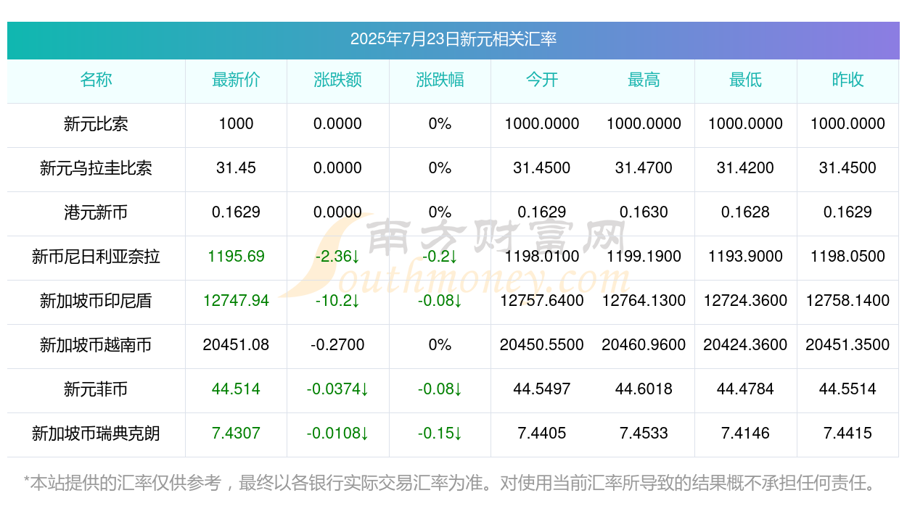
Task: Click the change amount -0.0374↓
Action: pyautogui.click(x=338, y=389)
